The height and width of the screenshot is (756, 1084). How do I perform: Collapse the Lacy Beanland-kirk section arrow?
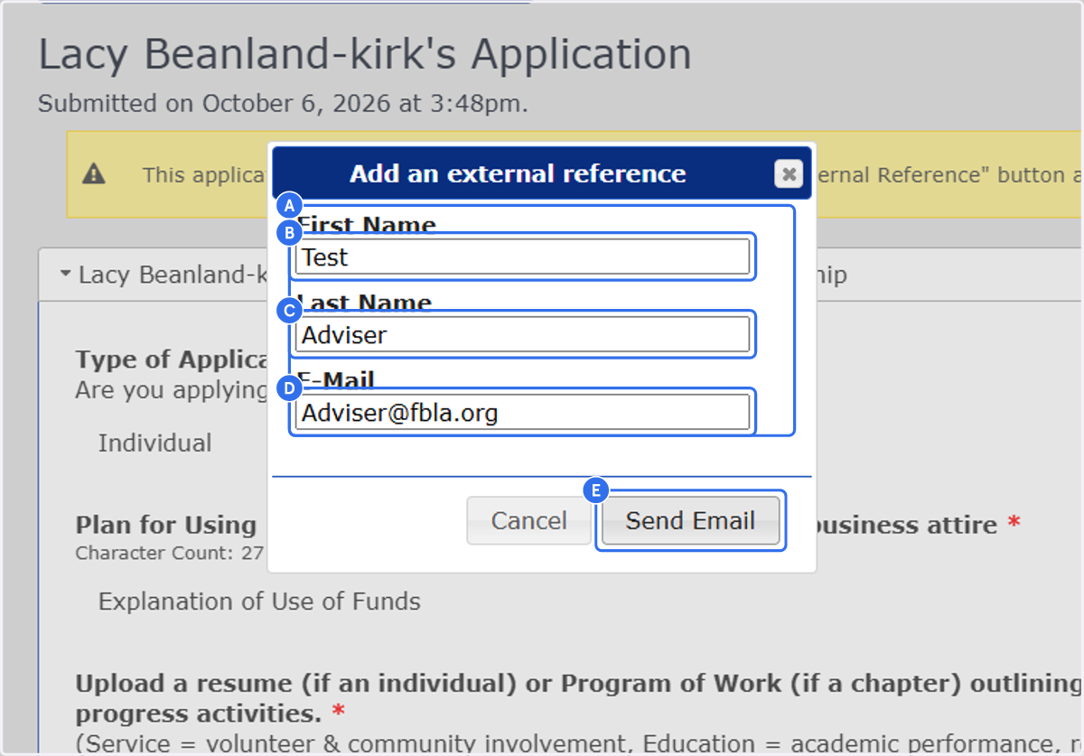point(66,275)
